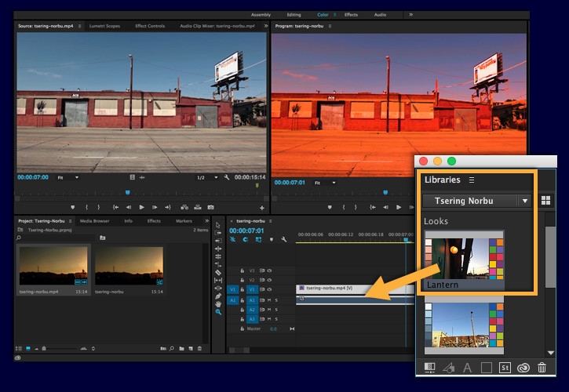Apply the Lantern look thumbnail
This screenshot has width=569, height=392.
[x=464, y=260]
